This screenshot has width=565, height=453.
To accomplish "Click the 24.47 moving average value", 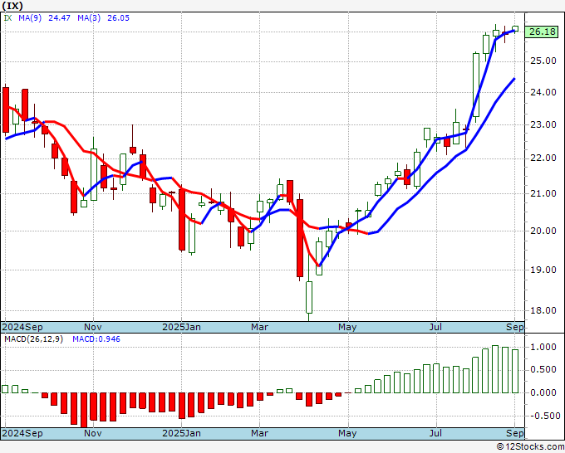I will click(x=59, y=18).
